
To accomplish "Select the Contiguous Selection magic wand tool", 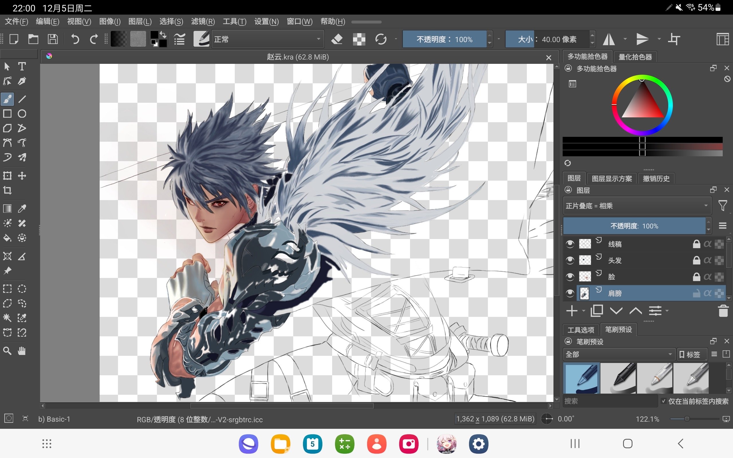I will click(7, 318).
